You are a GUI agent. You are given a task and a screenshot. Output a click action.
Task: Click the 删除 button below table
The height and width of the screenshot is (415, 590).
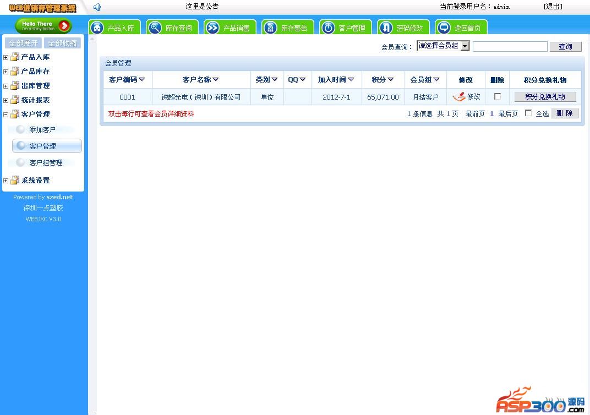[x=565, y=113]
